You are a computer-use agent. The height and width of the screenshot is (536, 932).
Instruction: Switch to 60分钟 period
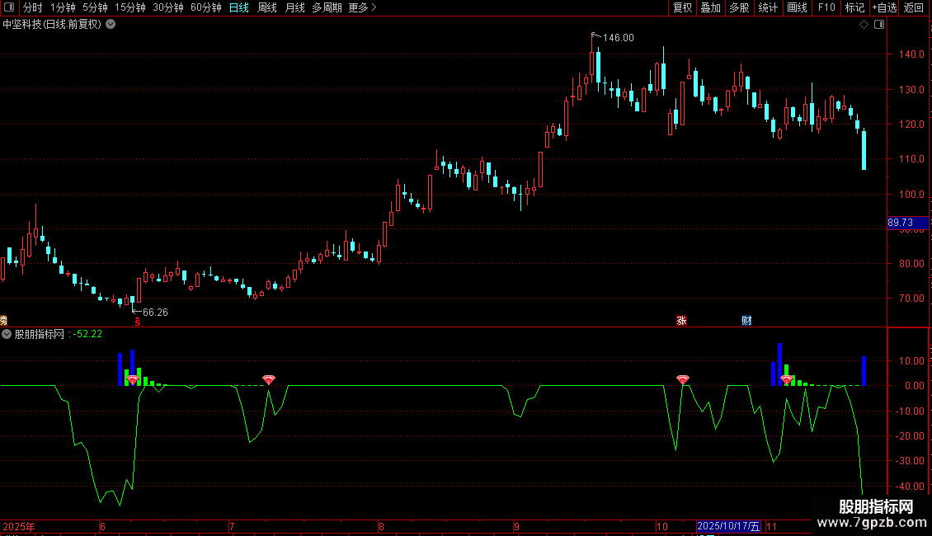click(x=206, y=7)
